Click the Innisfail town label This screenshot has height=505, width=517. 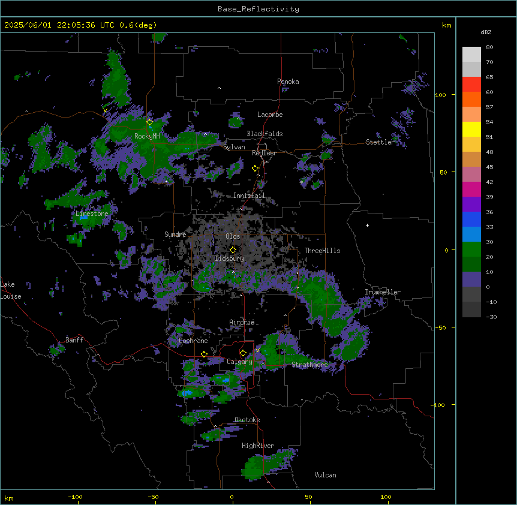click(x=249, y=196)
